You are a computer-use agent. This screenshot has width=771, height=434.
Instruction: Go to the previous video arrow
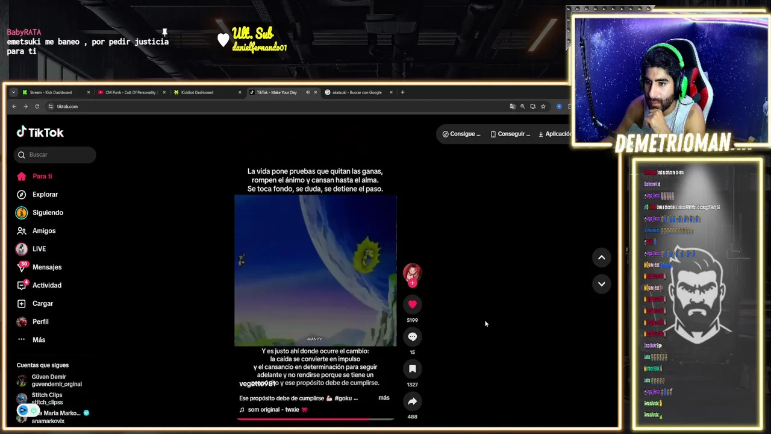[x=601, y=257]
